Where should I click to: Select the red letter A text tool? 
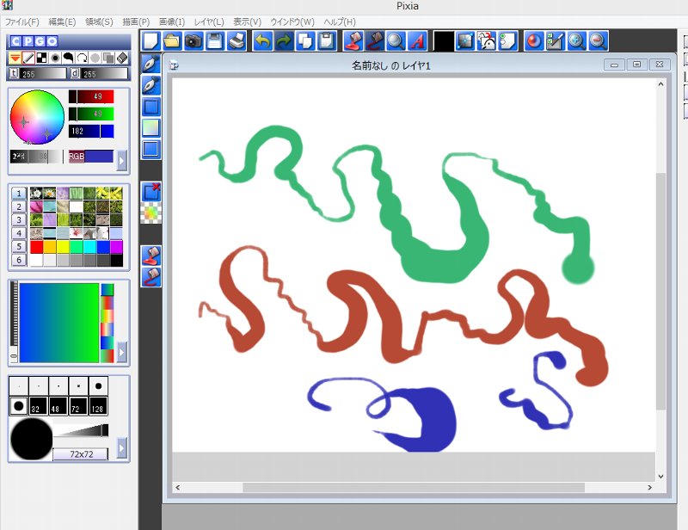[416, 40]
